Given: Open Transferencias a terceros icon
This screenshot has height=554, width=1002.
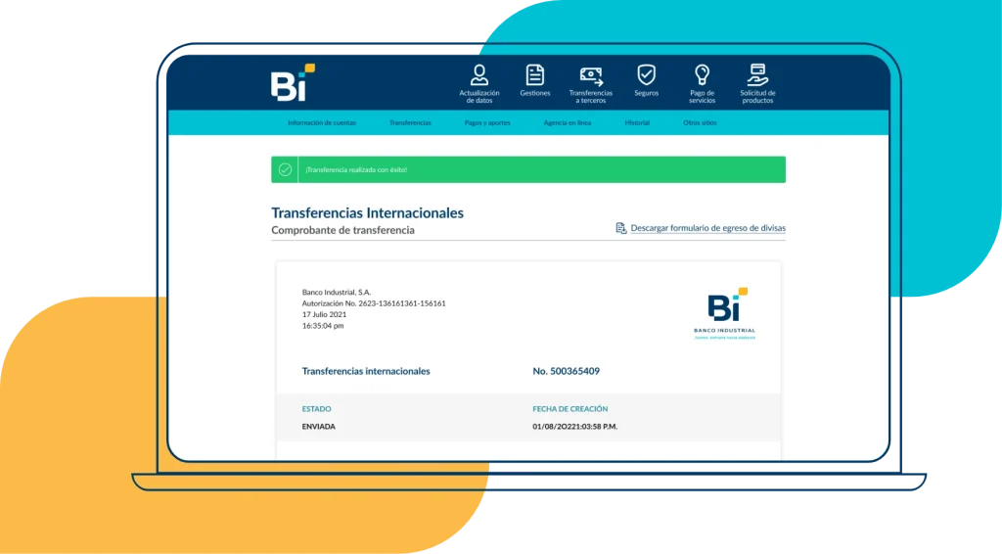Looking at the screenshot, I should click(591, 75).
